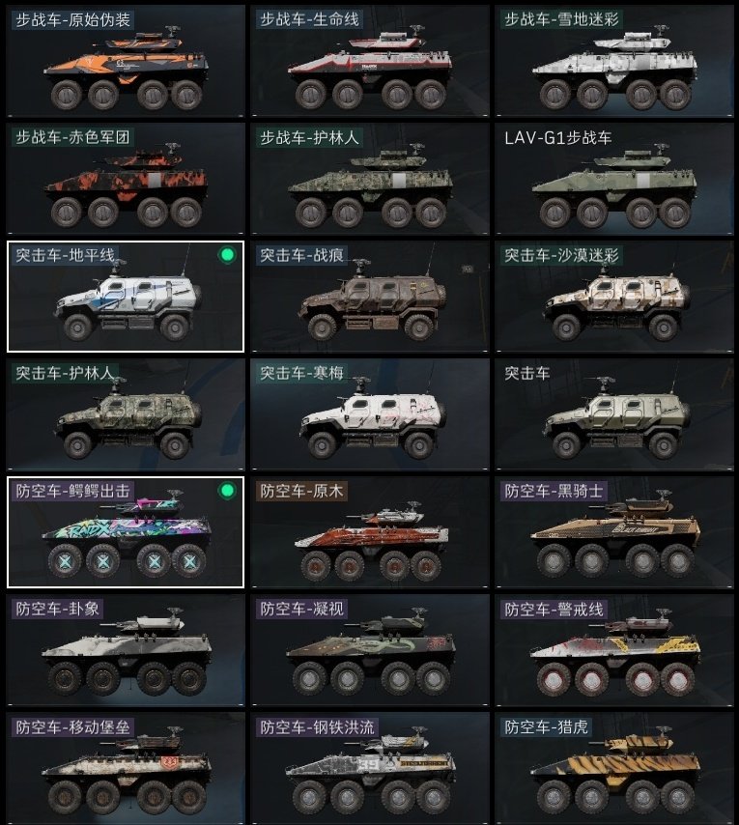Image resolution: width=739 pixels, height=825 pixels.
Task: Select the 防空车-卦象 skin card
Action: 126,650
